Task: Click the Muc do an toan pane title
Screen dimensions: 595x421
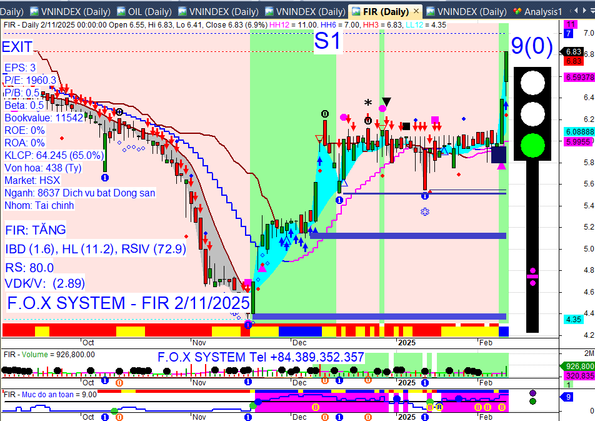Action: click(x=50, y=395)
